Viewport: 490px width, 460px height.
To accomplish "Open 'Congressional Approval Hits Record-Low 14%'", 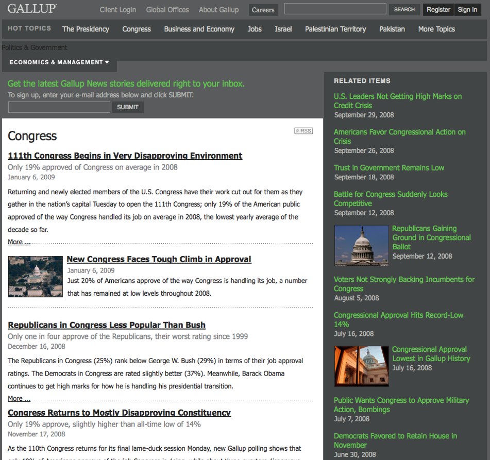I will point(398,319).
